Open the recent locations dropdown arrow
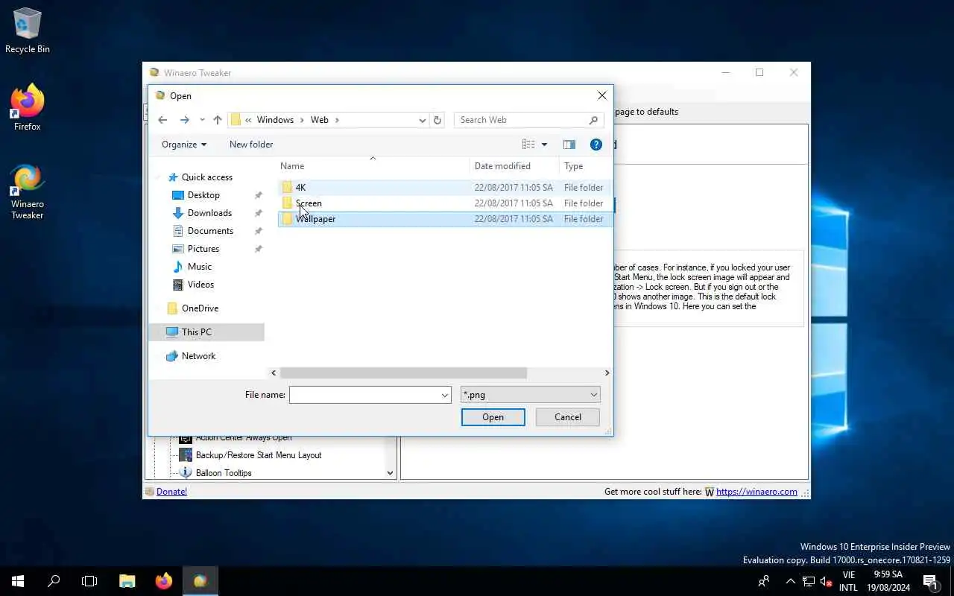The image size is (954, 596). 202,120
